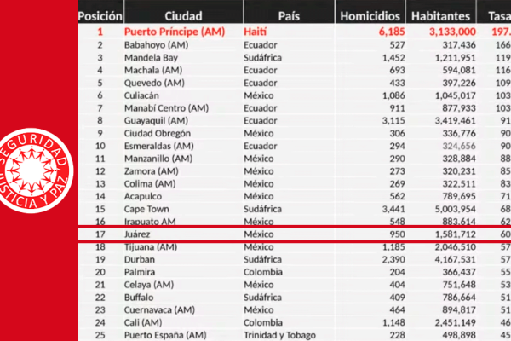Click the Culiacán city cell
The height and width of the screenshot is (341, 511).
click(x=146, y=96)
